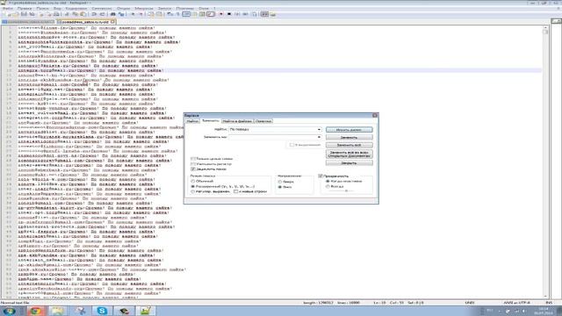
Task: Click the Save All toolbar icon
Action: click(x=32, y=14)
